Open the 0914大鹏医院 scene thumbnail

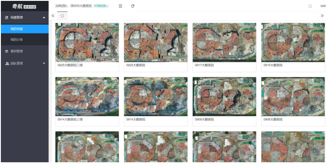[x=156, y=97]
